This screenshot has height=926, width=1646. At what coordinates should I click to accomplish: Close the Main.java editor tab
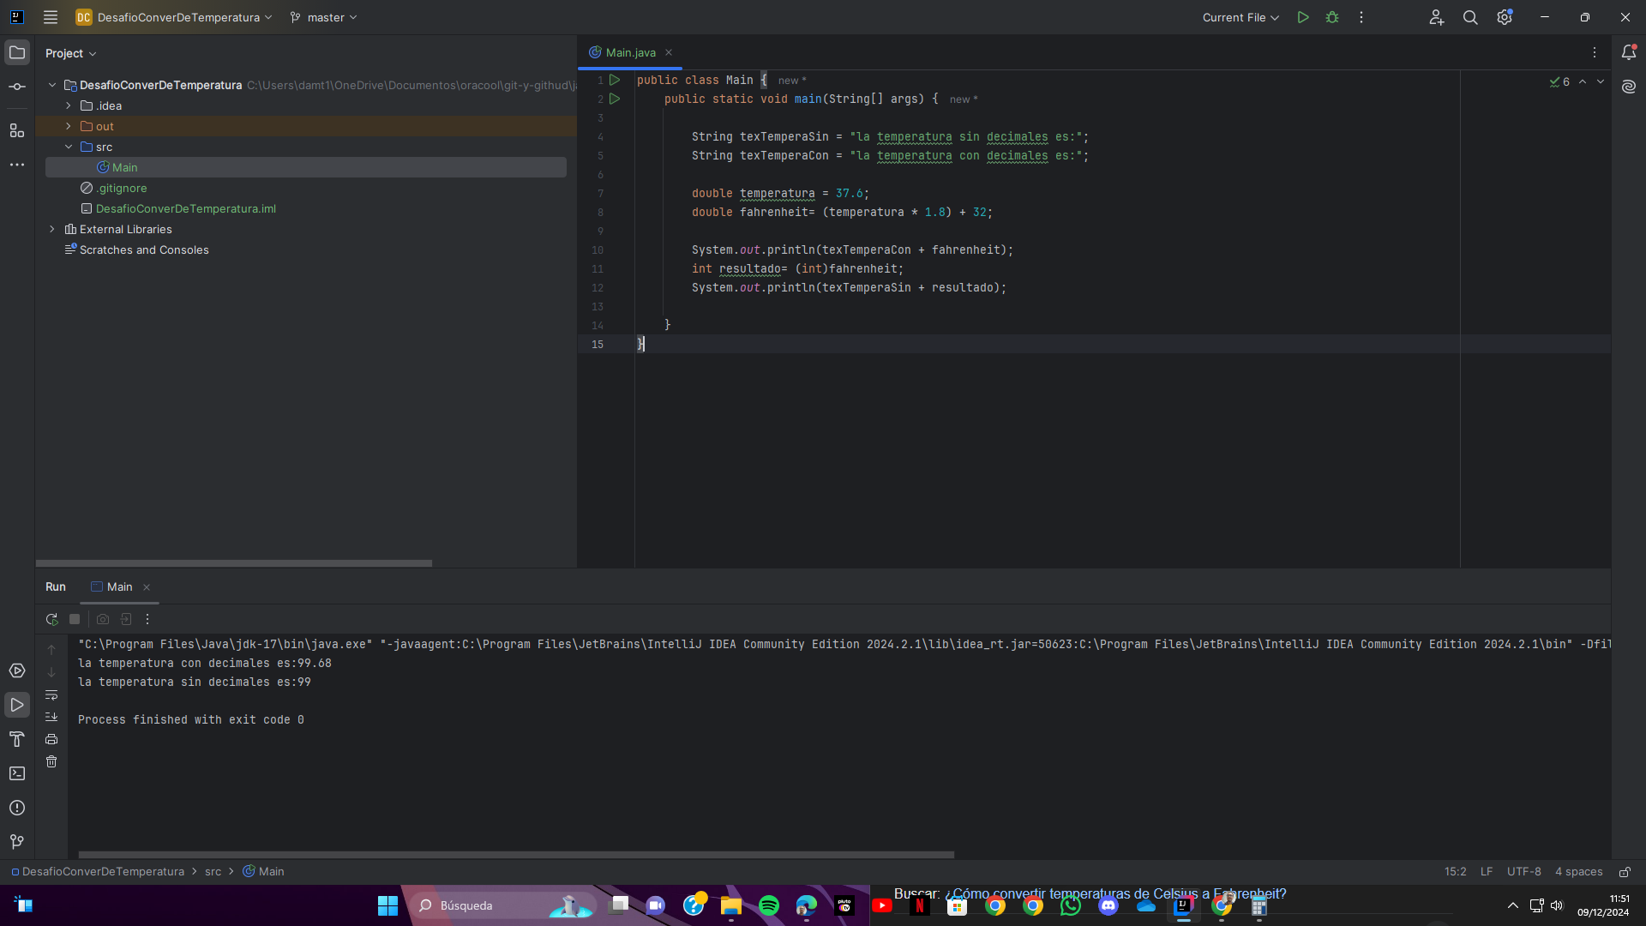tap(669, 52)
